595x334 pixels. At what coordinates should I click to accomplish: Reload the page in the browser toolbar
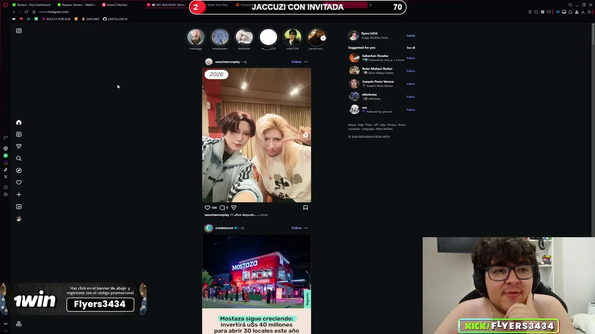(26, 12)
